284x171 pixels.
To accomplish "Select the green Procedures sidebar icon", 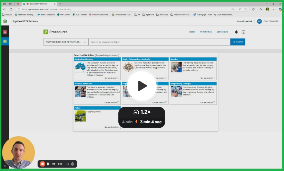I will pyautogui.click(x=5, y=41).
